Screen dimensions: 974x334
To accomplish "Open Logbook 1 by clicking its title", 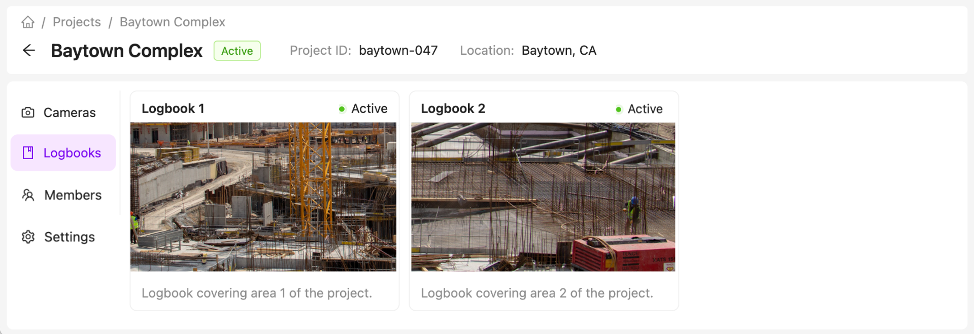I will point(173,108).
